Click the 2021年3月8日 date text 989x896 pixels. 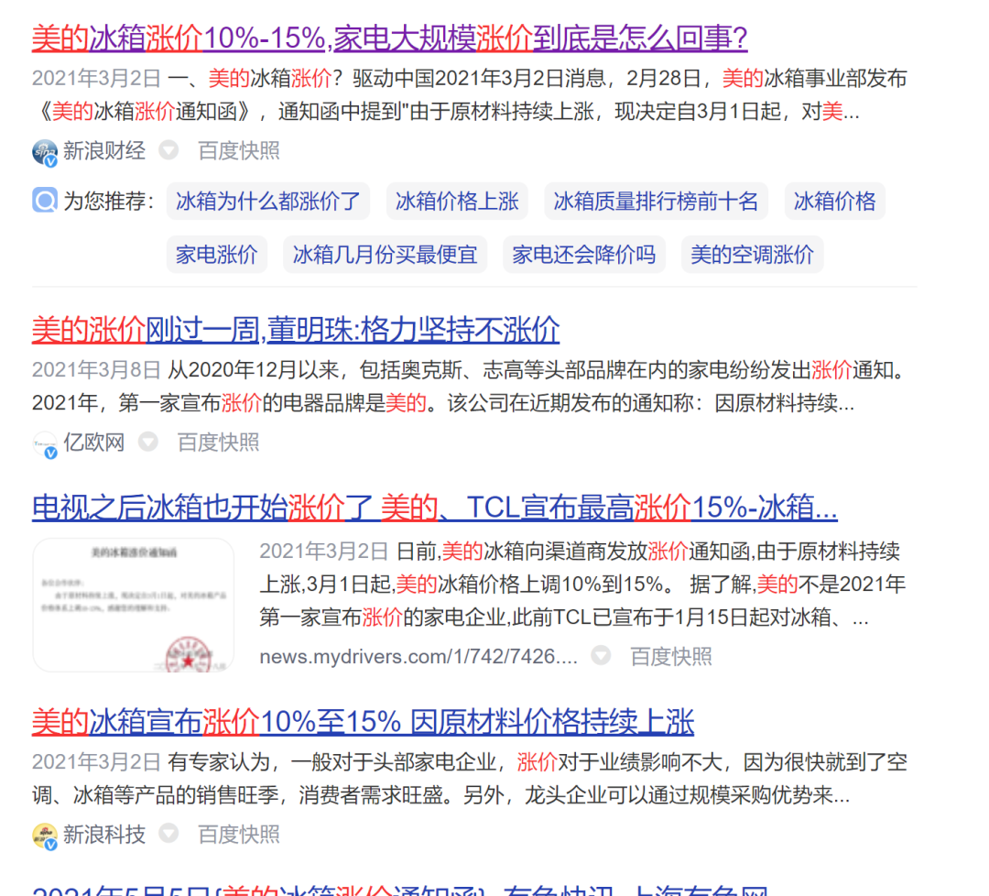(x=96, y=370)
